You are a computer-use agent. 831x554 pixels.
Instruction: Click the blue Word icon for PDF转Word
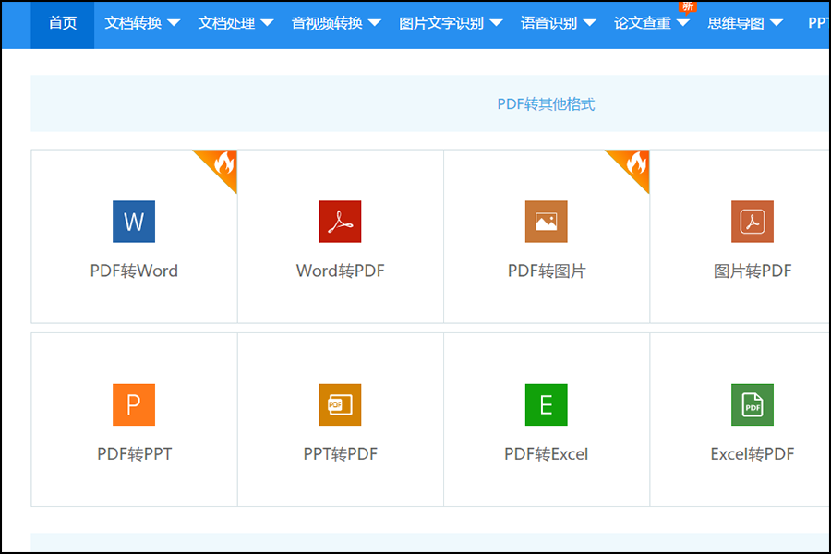tap(134, 222)
